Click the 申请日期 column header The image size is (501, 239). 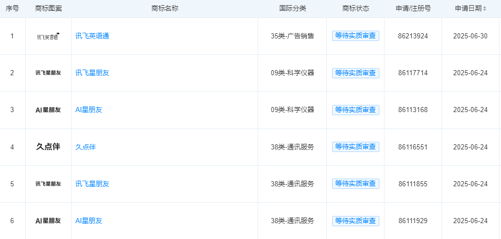[468, 9]
